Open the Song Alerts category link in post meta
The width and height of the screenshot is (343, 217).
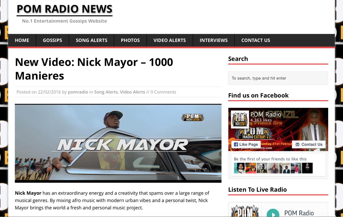tap(106, 92)
